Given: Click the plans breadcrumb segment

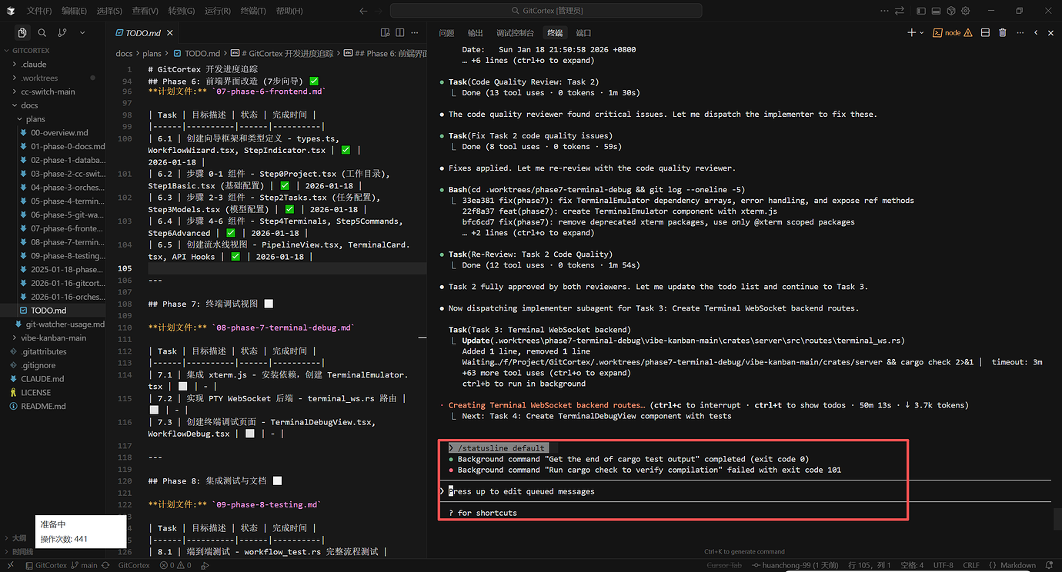Looking at the screenshot, I should (x=152, y=54).
